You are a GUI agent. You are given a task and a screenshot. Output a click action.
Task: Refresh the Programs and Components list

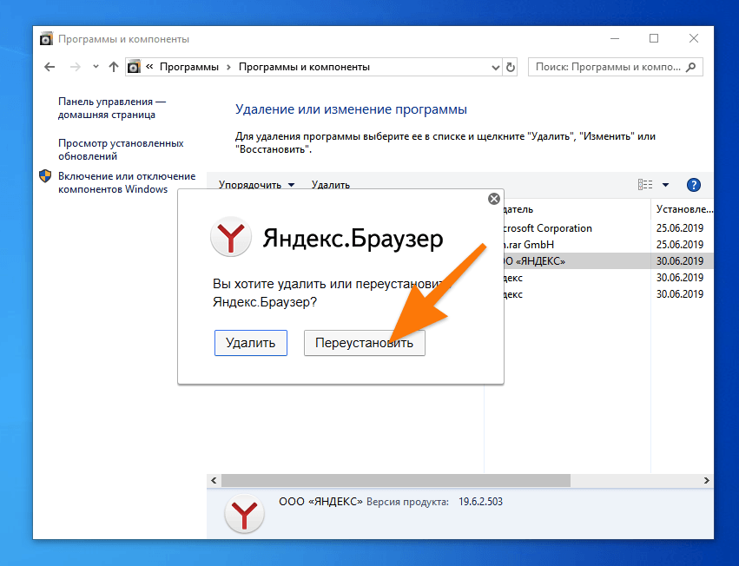[x=511, y=68]
